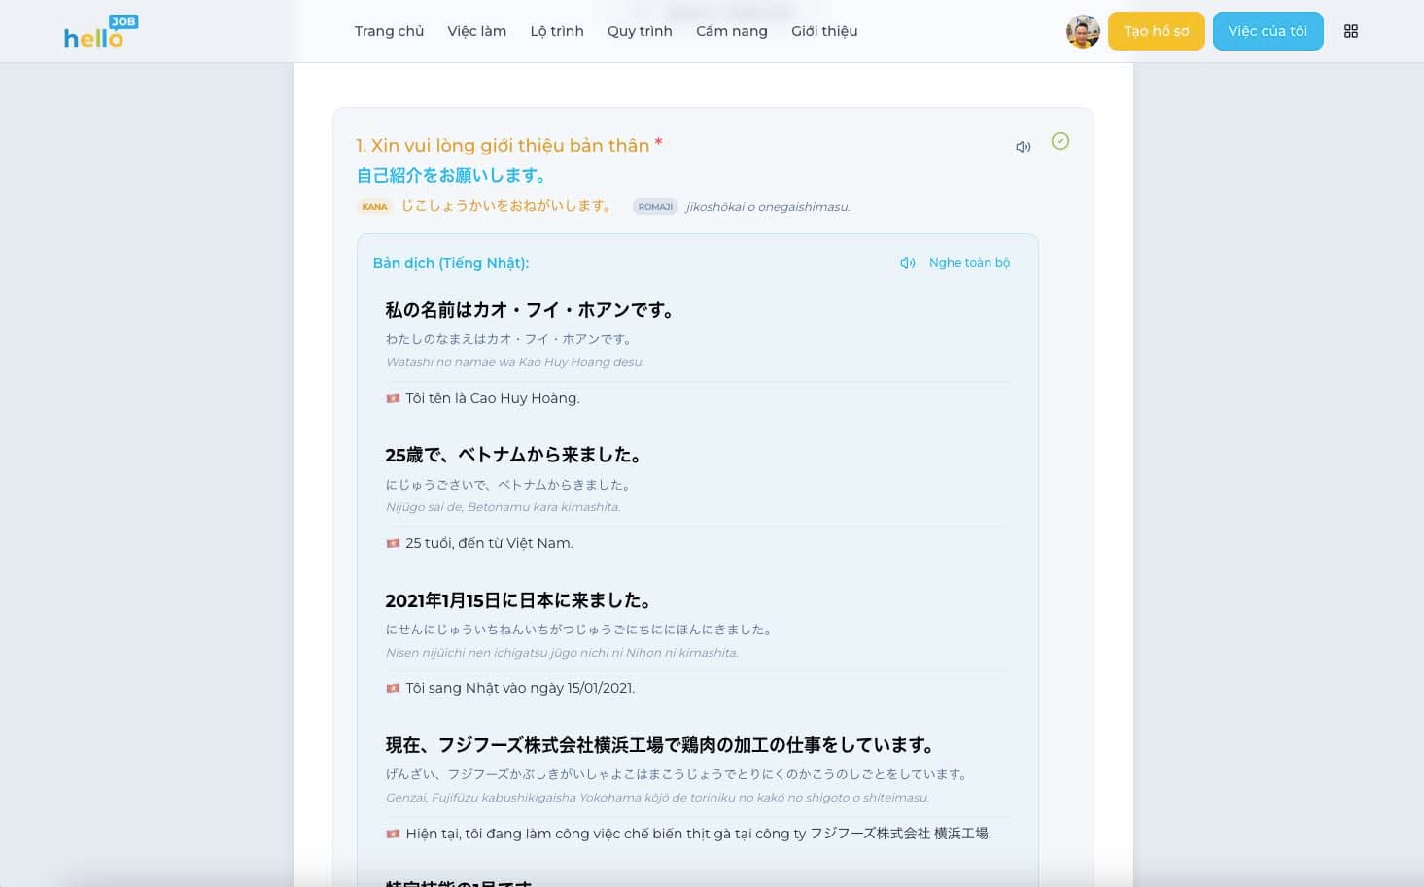Click kana line にせんにじゅういちねん
Screen dimensions: 1424x887
tap(579, 630)
